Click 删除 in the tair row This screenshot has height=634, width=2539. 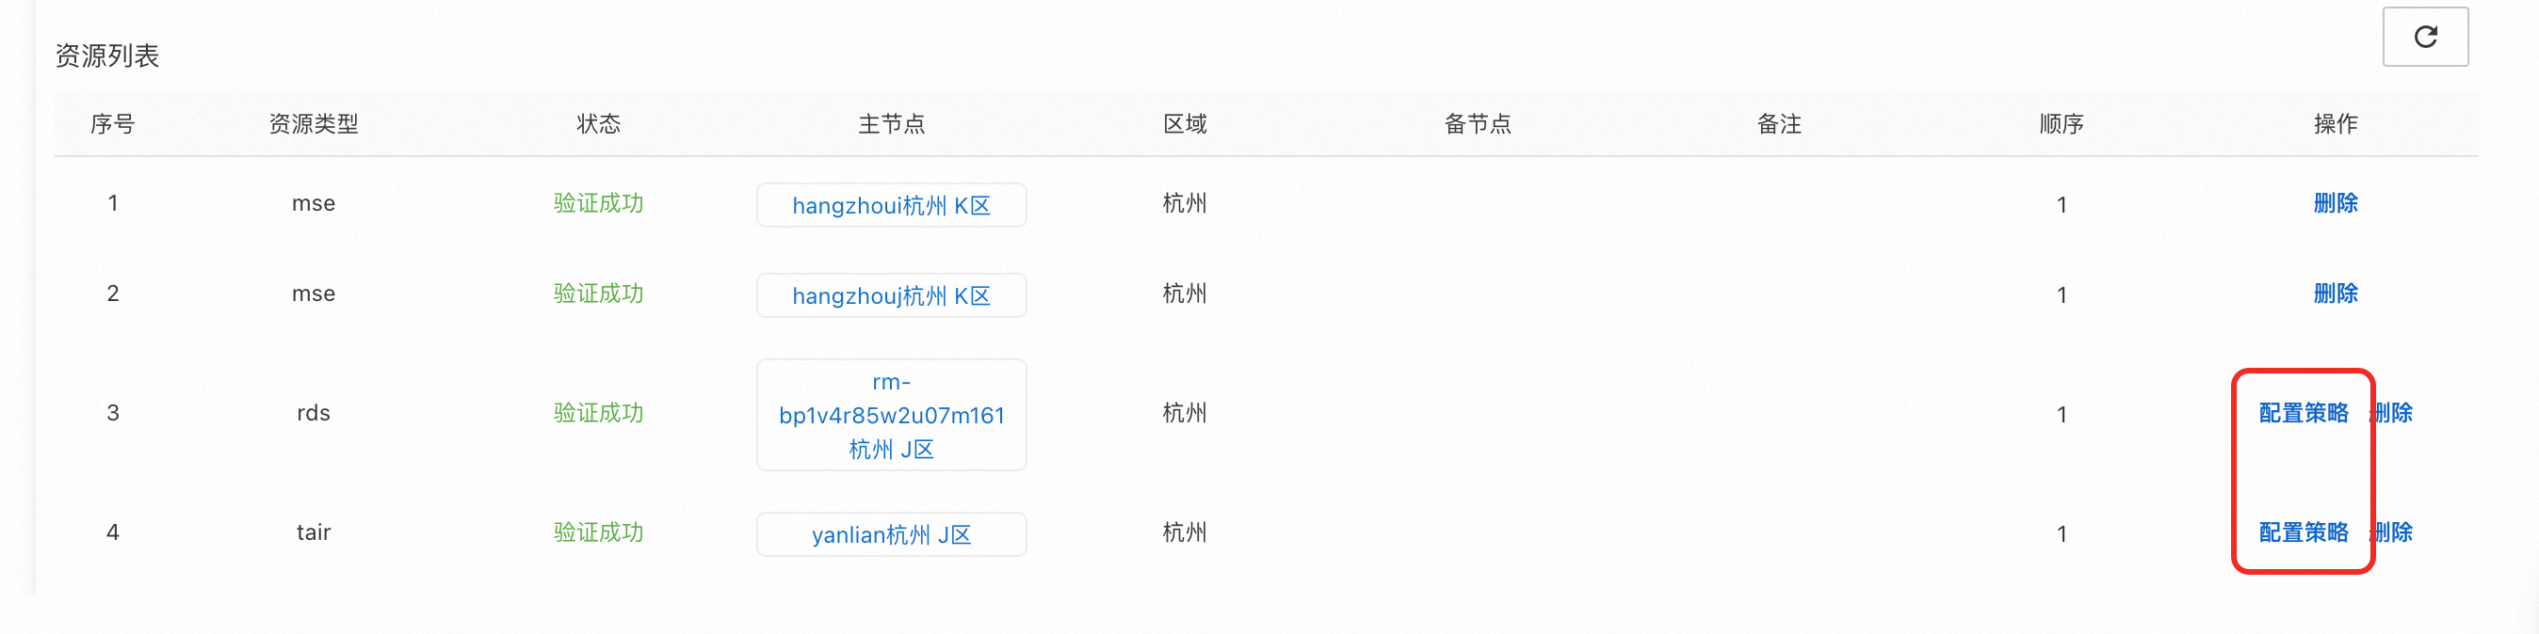coord(2392,532)
